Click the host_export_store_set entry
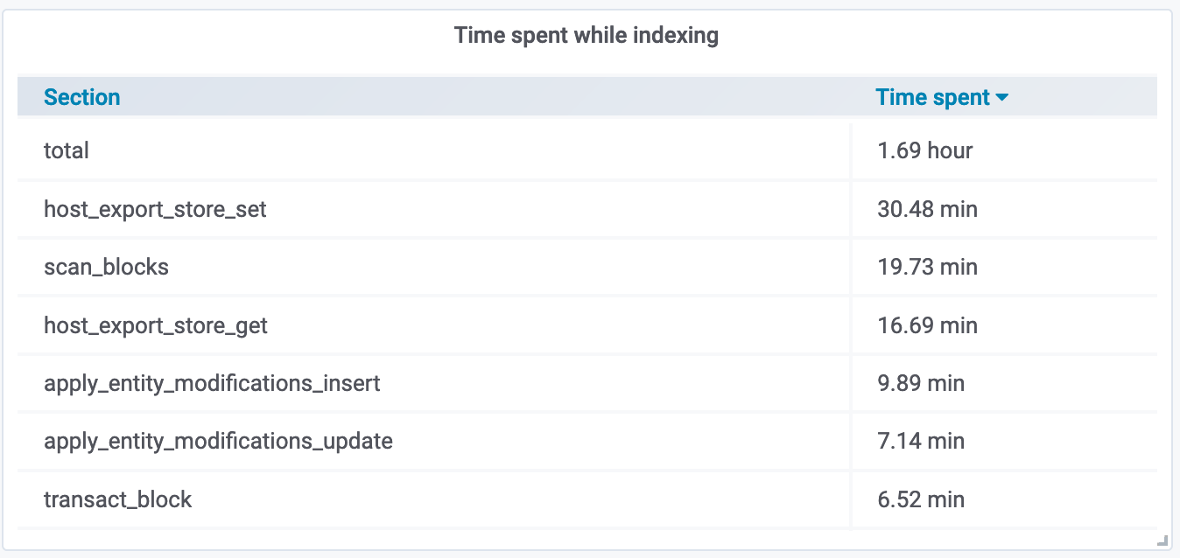This screenshot has height=558, width=1180. [x=155, y=209]
